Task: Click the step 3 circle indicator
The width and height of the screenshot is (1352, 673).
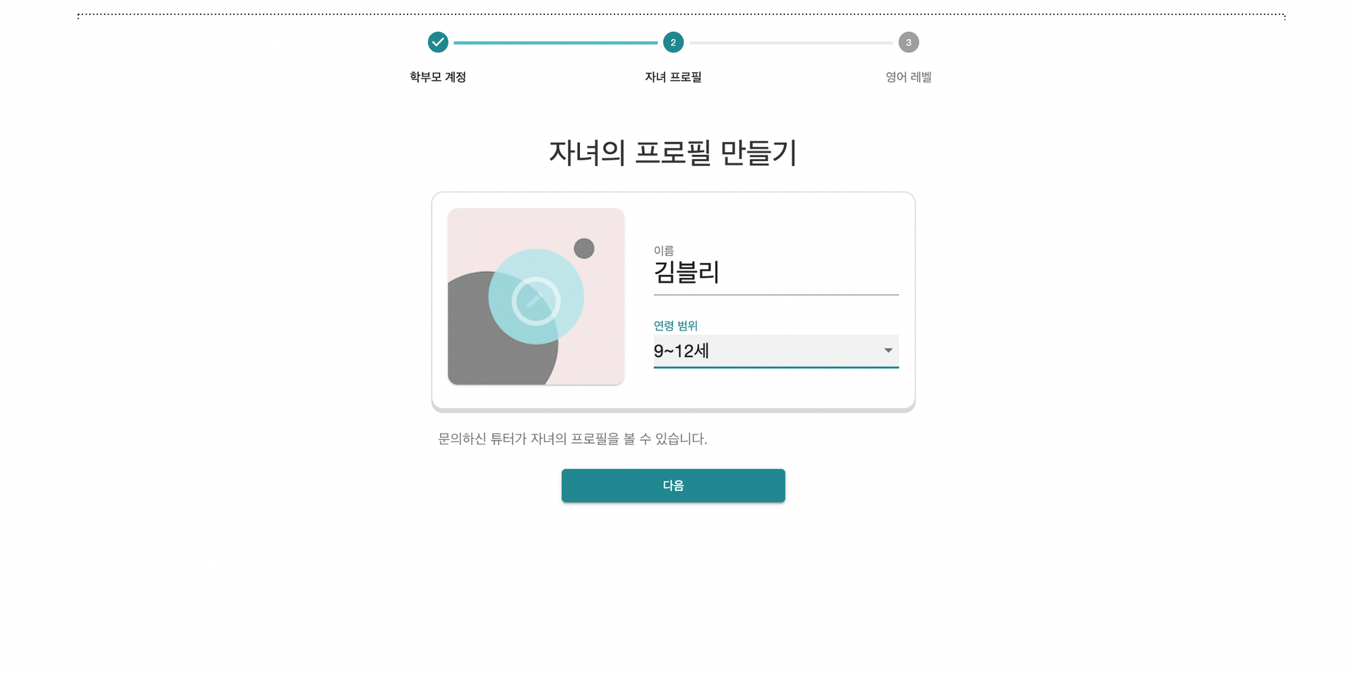Action: (x=909, y=42)
